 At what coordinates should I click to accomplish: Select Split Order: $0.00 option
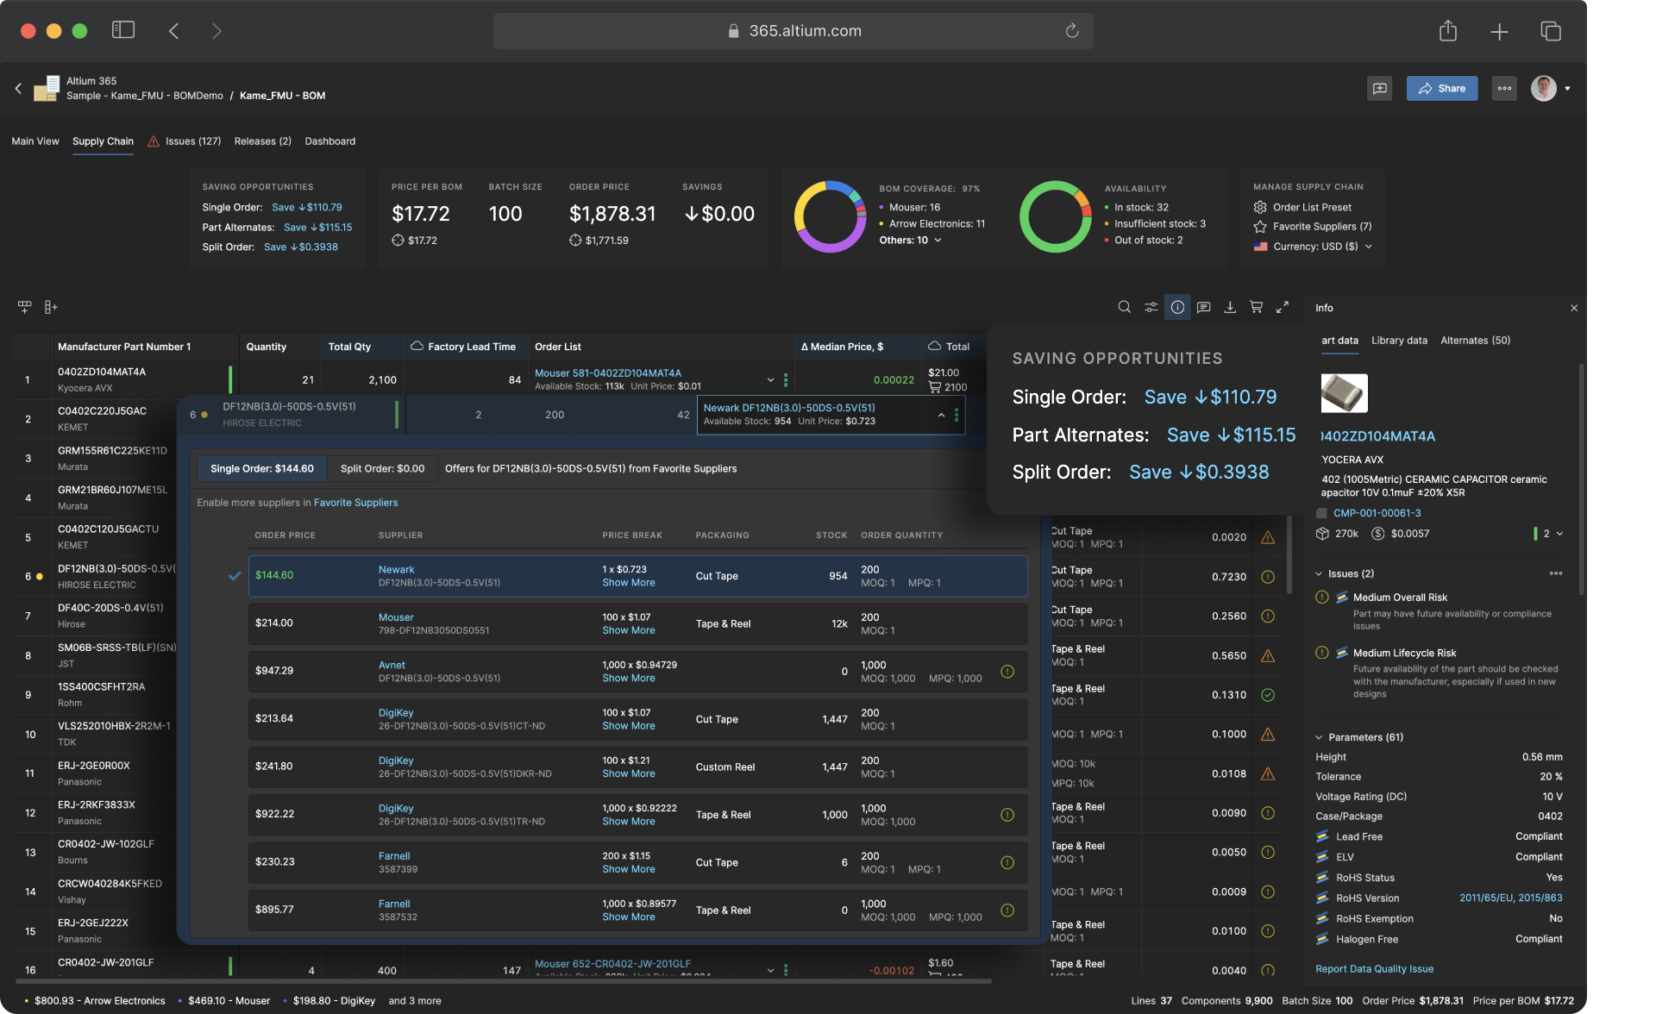382,468
